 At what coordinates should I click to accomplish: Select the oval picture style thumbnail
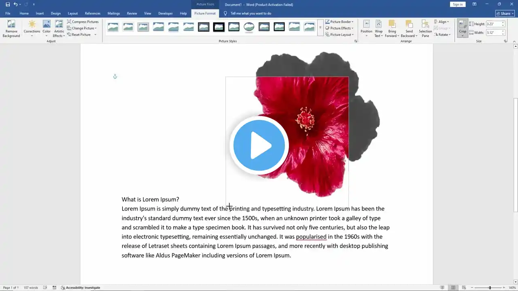[x=249, y=27]
